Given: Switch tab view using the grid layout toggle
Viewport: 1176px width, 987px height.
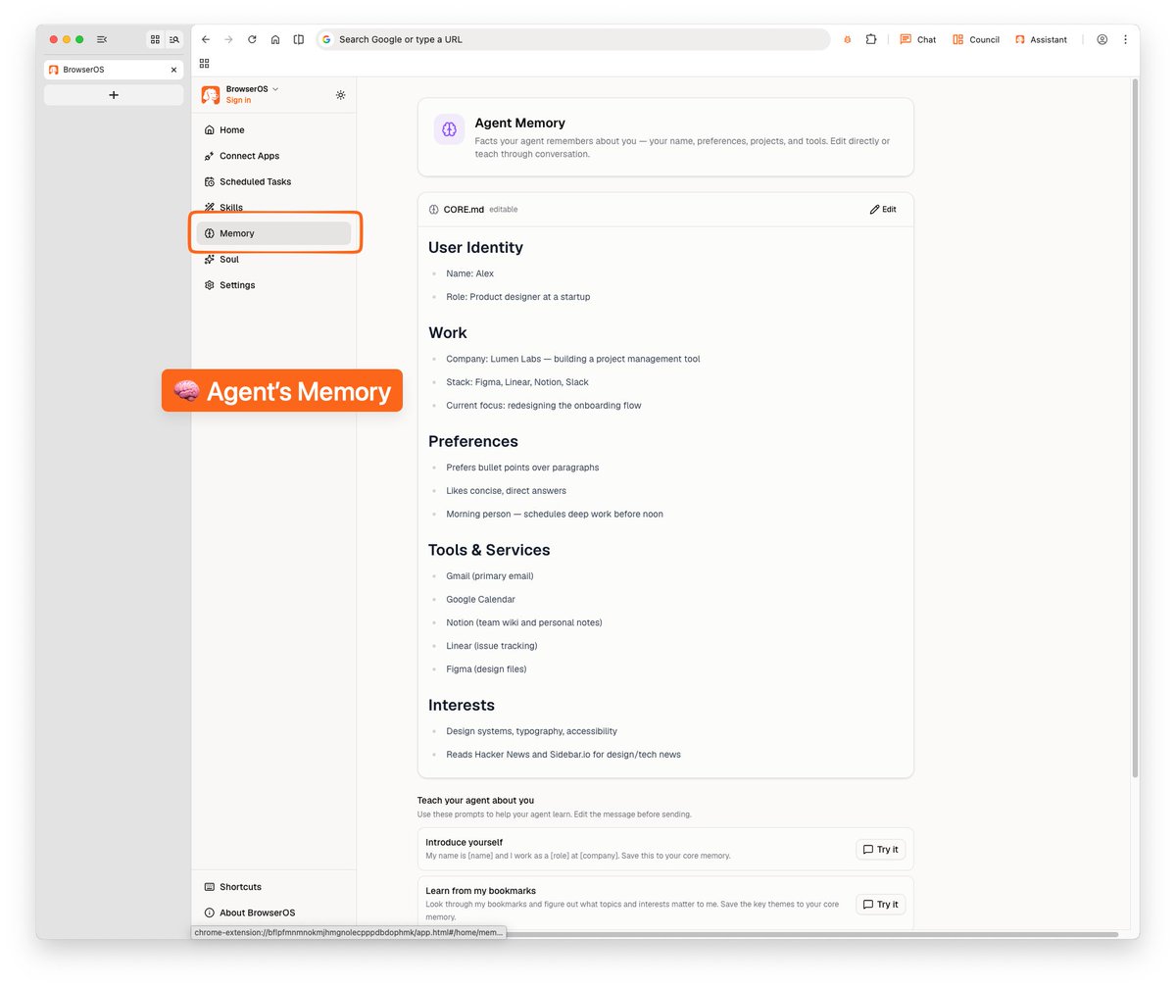Looking at the screenshot, I should click(x=154, y=39).
